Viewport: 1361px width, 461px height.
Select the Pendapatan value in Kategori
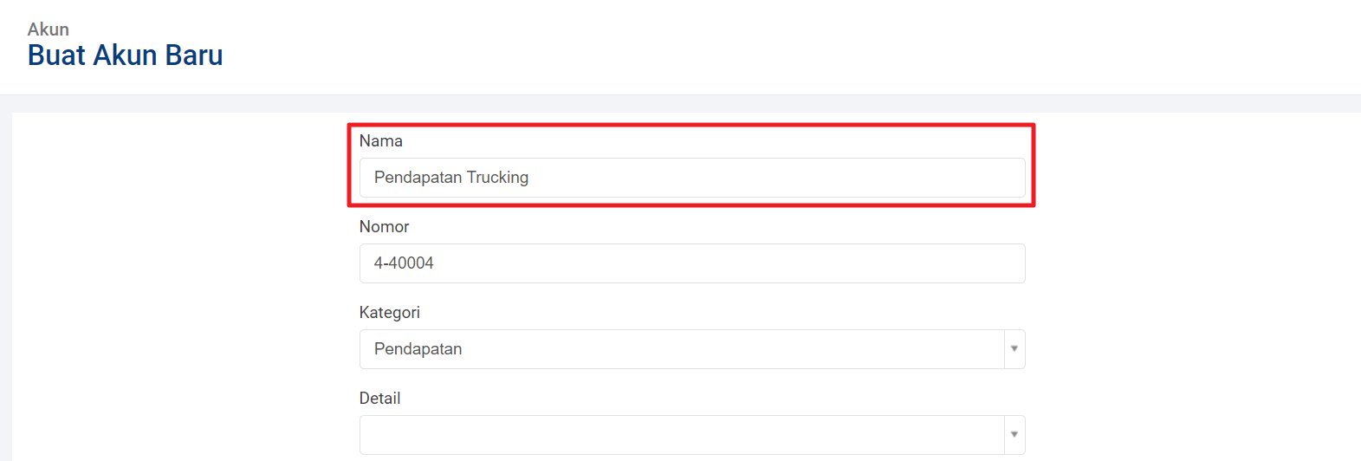418,349
